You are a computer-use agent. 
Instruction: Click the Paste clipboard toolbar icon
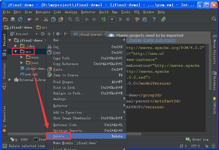click(x=61, y=19)
